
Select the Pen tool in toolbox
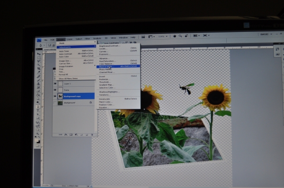point(38,107)
